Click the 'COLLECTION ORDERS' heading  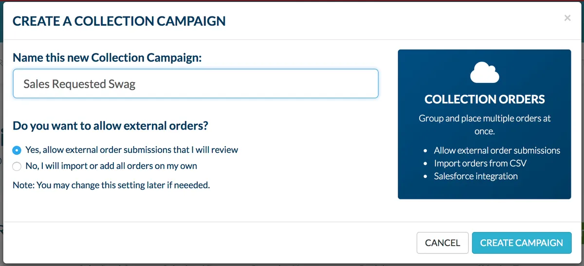coord(484,100)
